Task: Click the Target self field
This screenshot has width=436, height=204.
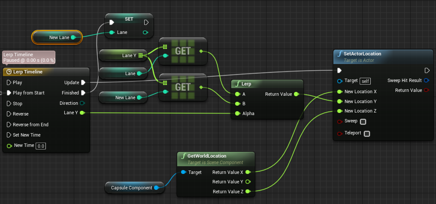Action: pyautogui.click(x=365, y=81)
